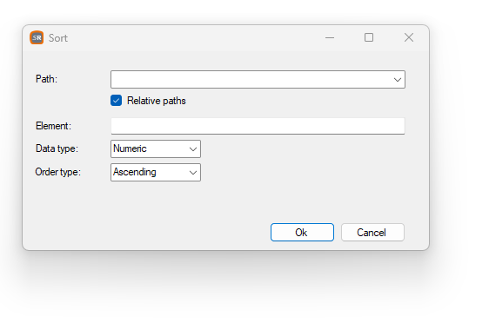489x323 pixels.
Task: Open the Order type Ascending dropdown
Action: [155, 173]
